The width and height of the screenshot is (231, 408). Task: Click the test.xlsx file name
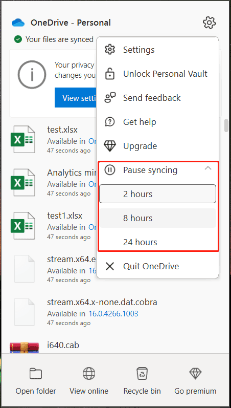coord(62,130)
